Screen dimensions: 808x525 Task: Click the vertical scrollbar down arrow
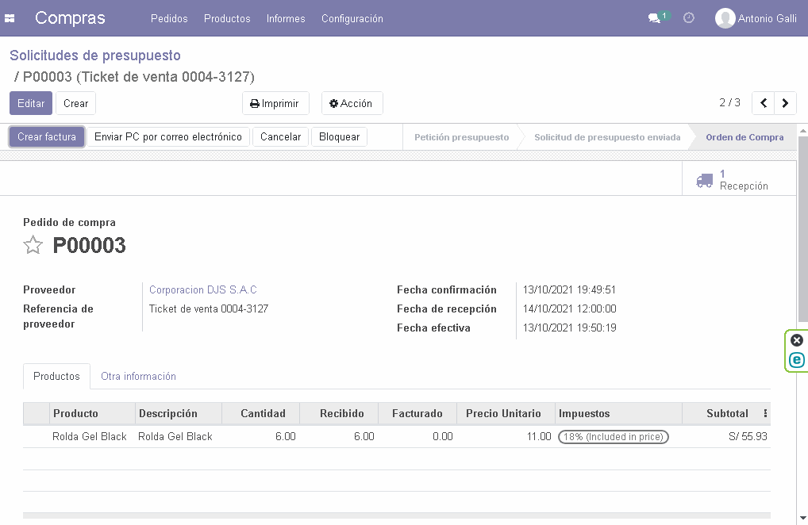tap(803, 519)
